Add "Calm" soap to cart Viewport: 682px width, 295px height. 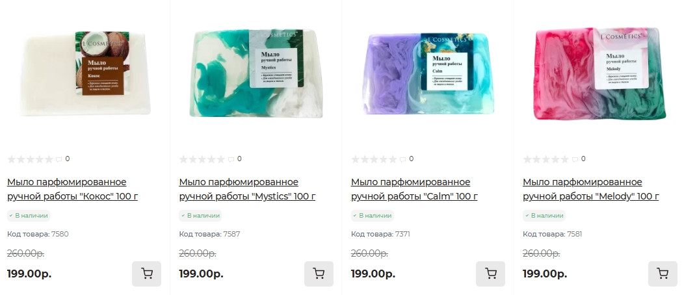491,274
